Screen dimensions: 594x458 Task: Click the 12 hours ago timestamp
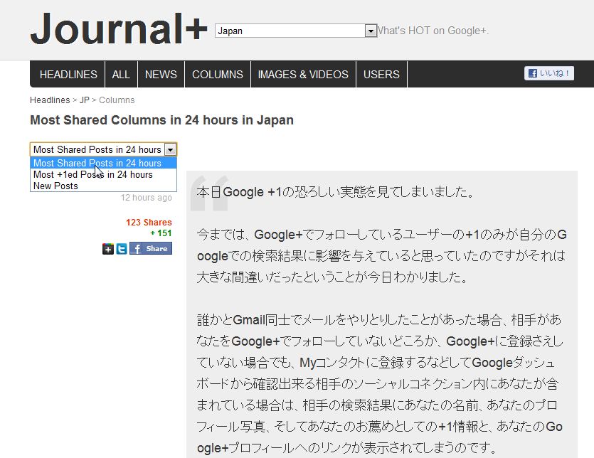tap(147, 198)
